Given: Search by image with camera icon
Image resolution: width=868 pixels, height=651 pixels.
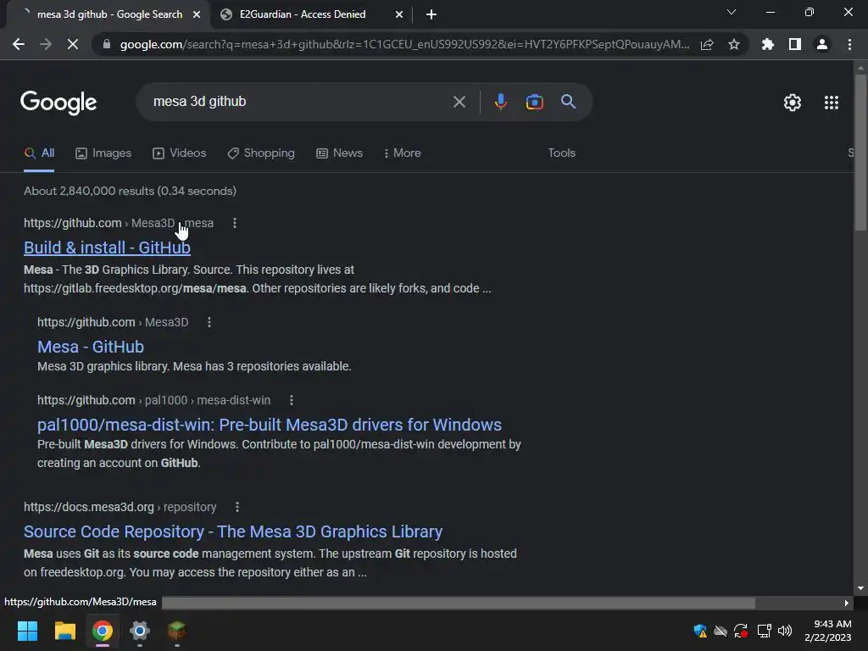Looking at the screenshot, I should tap(534, 102).
